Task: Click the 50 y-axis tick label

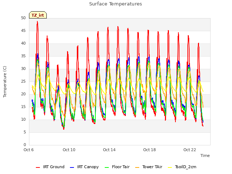Action: click(23, 18)
